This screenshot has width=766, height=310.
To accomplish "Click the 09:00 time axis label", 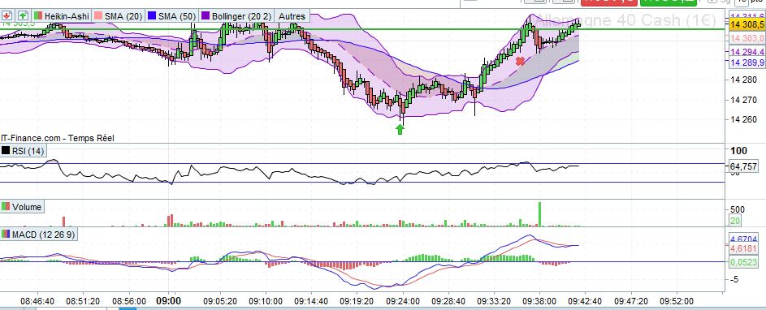I will click(x=168, y=300).
